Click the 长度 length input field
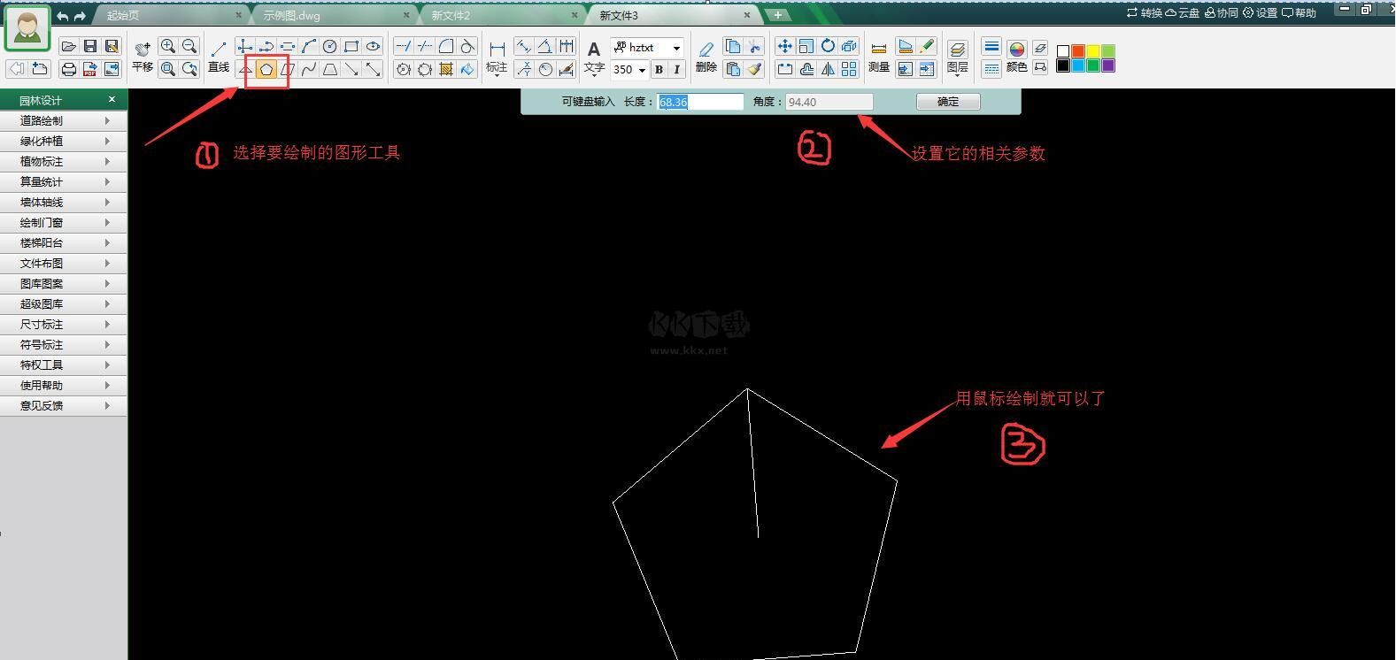The image size is (1396, 660). click(700, 102)
